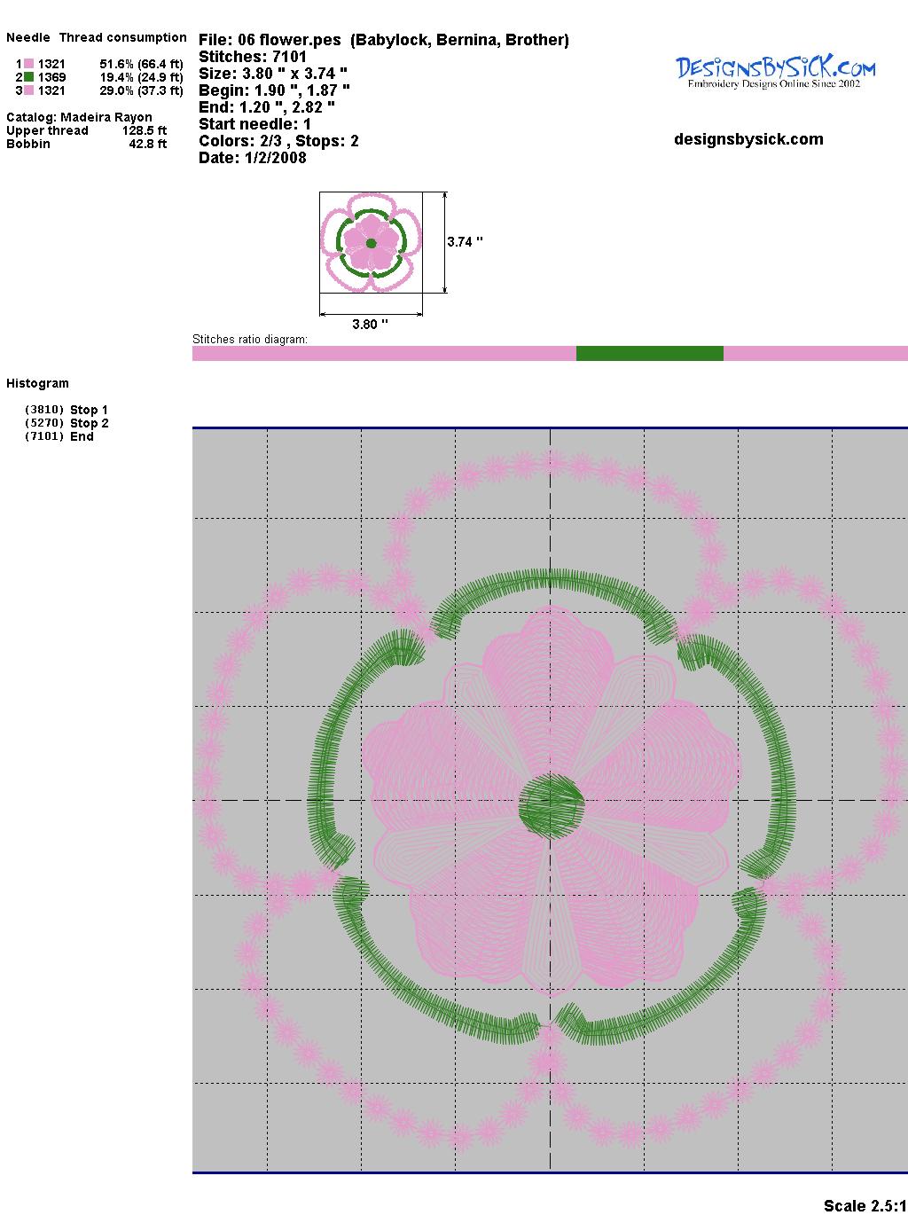Select needle 1 pink color swatch
Viewport: 908px width, 1215px height.
pos(28,64)
